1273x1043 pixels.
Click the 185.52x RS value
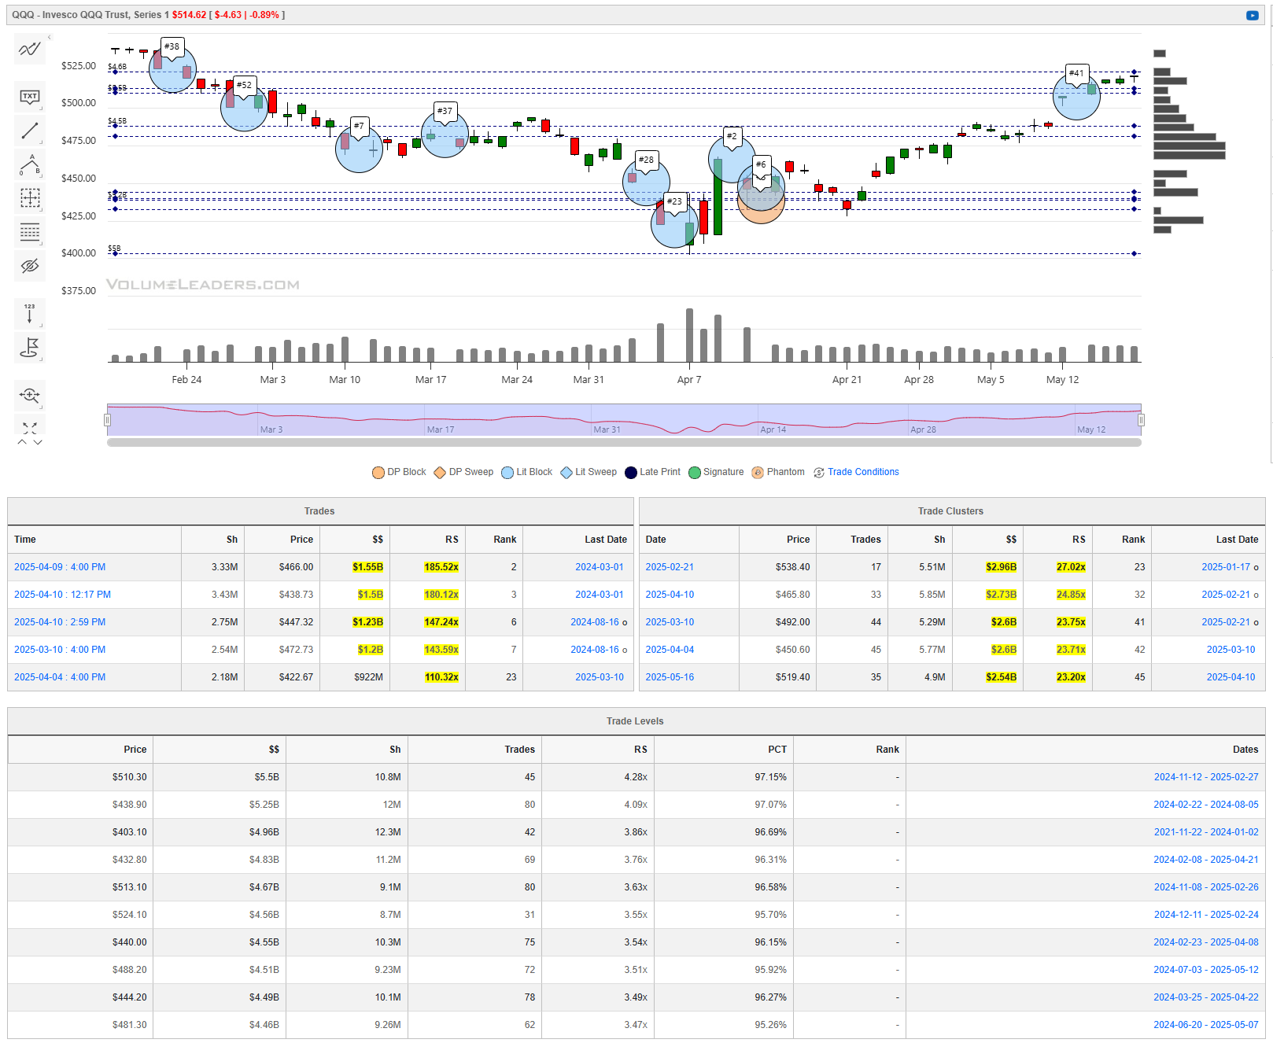coord(441,567)
